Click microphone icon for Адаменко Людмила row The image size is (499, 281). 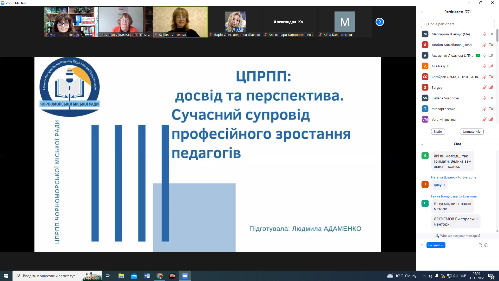pos(484,55)
